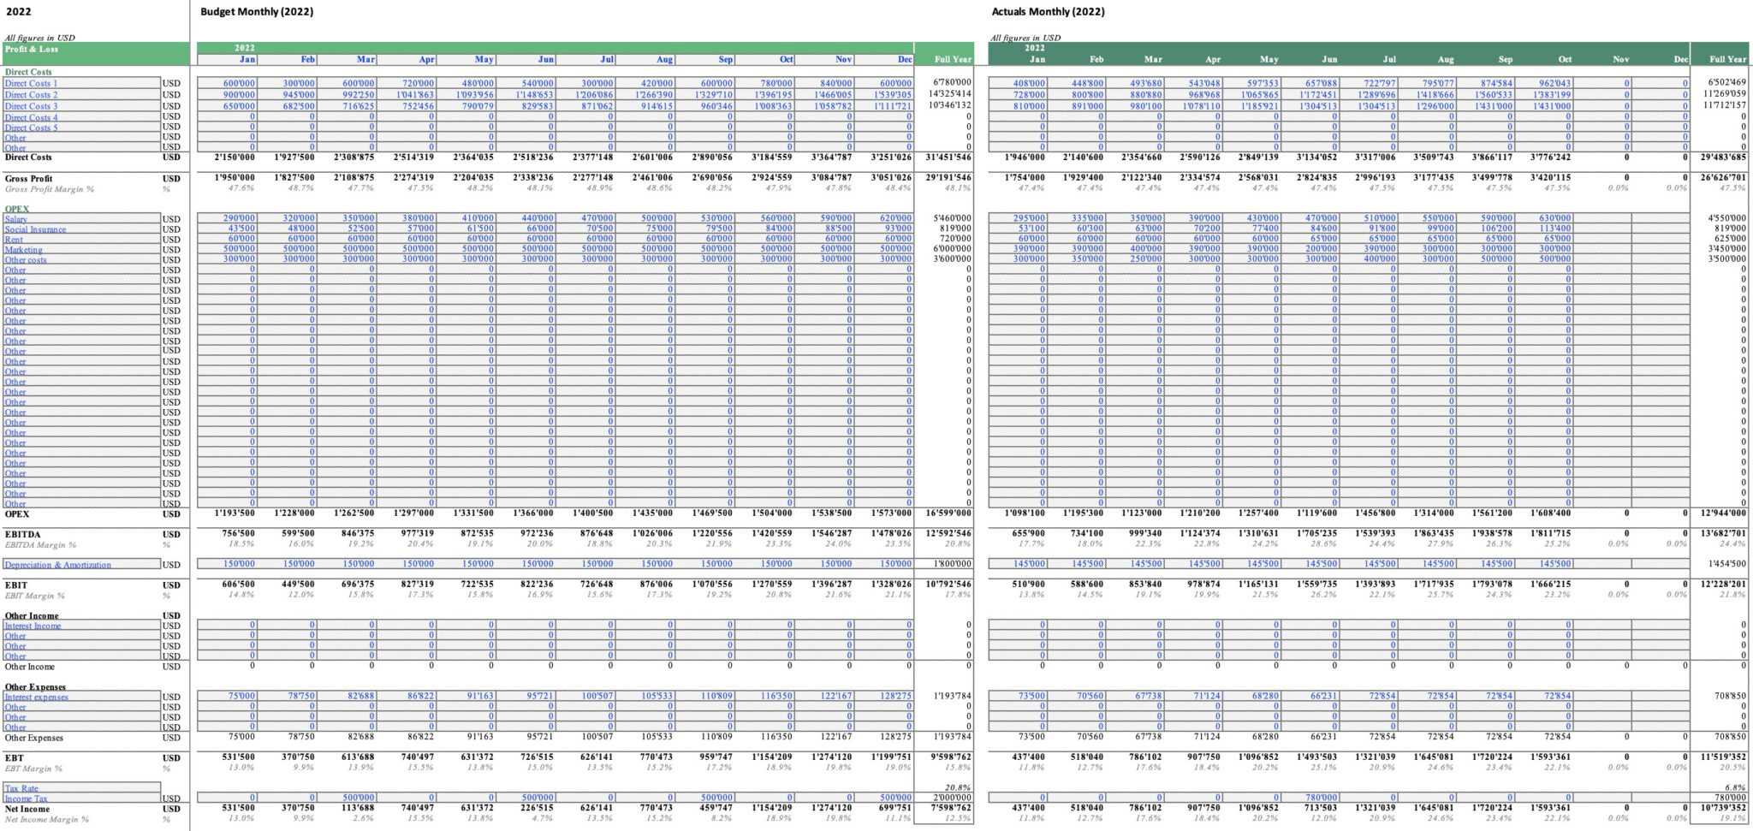Select budget cell 682'500 in Direct Costs 3
Image resolution: width=1753 pixels, height=831 pixels.
pyautogui.click(x=287, y=106)
